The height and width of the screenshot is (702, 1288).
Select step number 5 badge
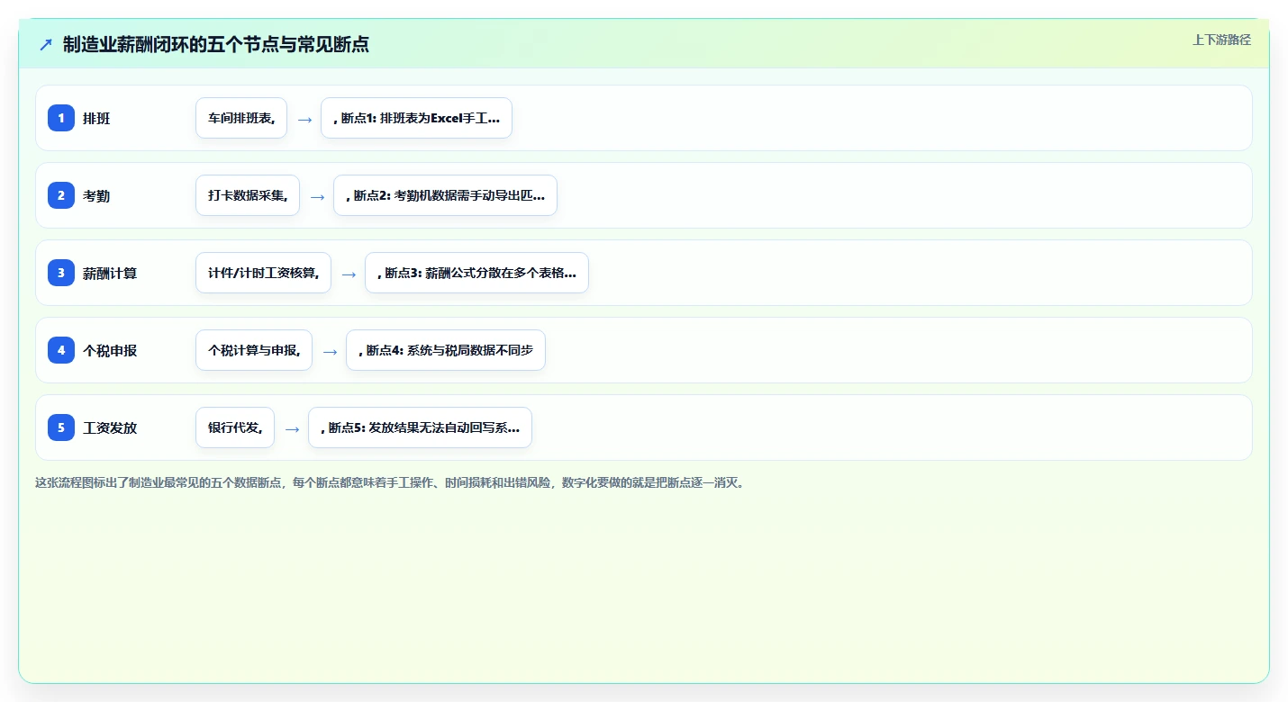[x=61, y=427]
